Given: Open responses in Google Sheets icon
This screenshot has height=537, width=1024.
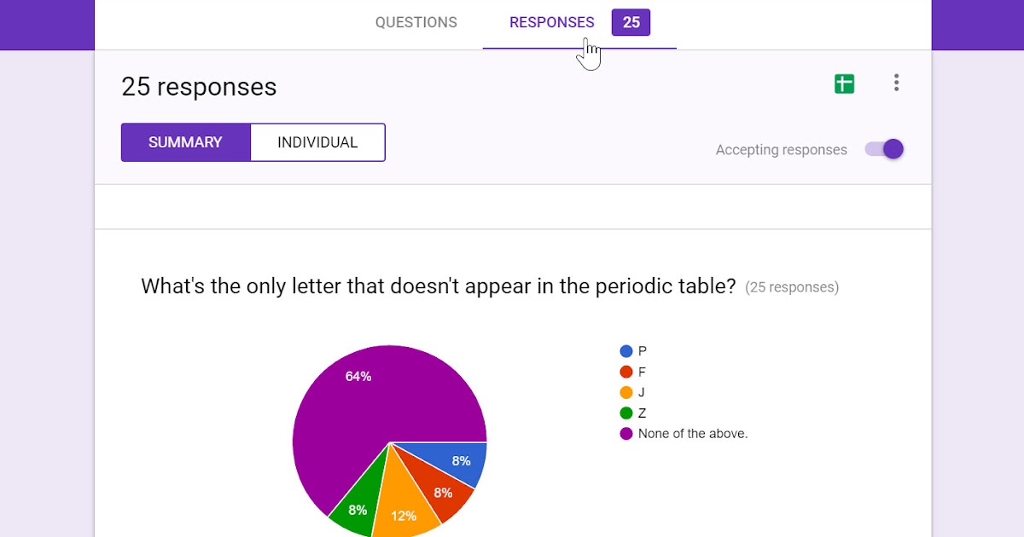Looking at the screenshot, I should (844, 84).
